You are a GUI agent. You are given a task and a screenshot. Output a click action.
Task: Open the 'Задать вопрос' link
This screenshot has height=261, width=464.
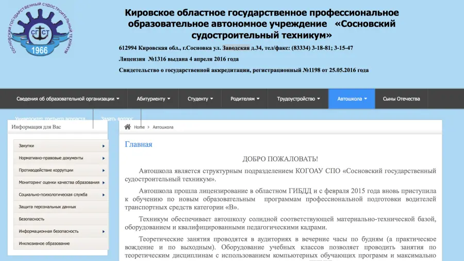coord(117,118)
